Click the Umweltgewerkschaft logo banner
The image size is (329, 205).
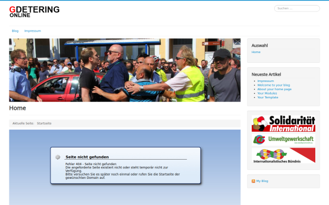point(283,140)
